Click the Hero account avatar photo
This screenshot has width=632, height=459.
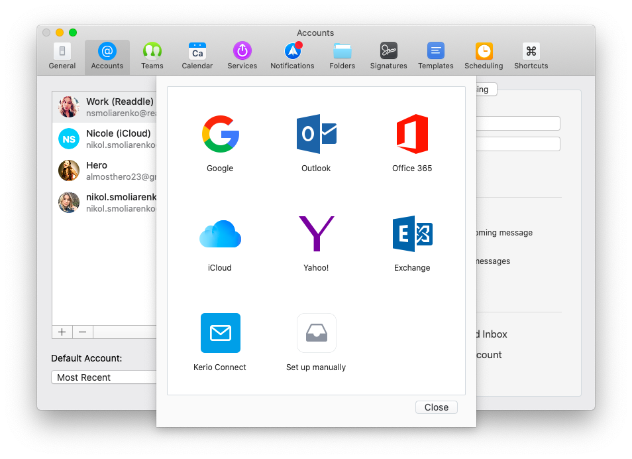point(69,170)
